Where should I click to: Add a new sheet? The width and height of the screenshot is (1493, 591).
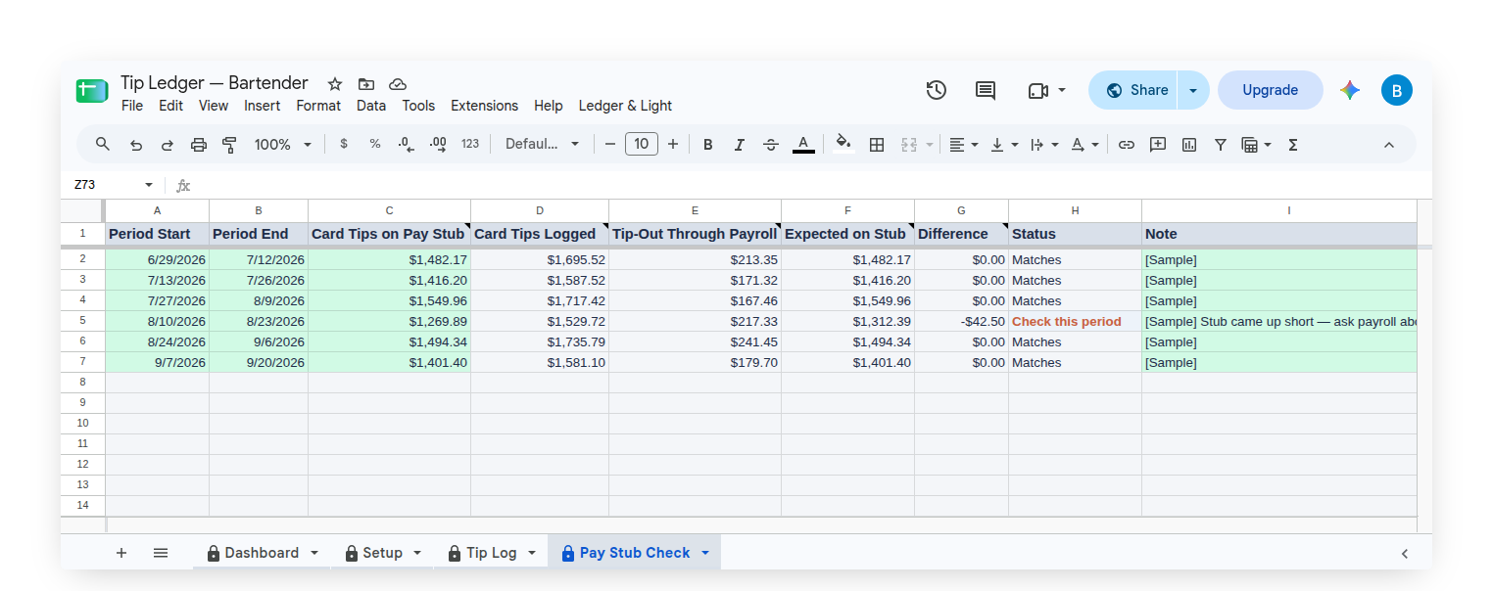coord(121,553)
